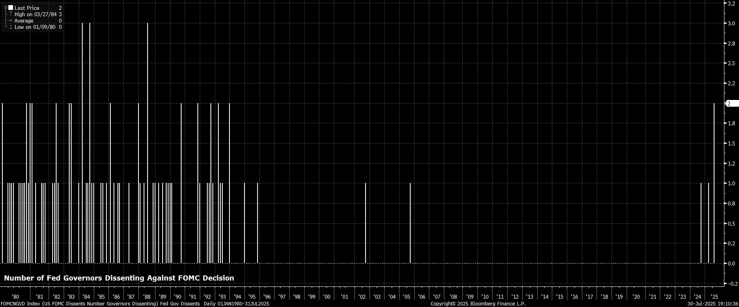739x307 pixels.
Task: Click the last price tag '2' on axis
Action: (732, 104)
